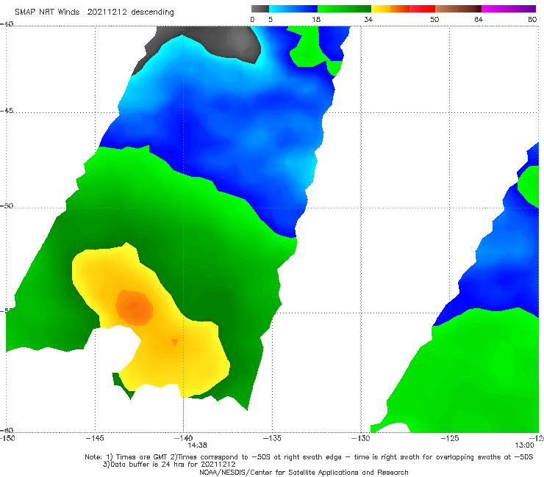Click the note line starting 'Note: 1) Times are GMT'
This screenshot has height=477, width=544.
[309, 457]
